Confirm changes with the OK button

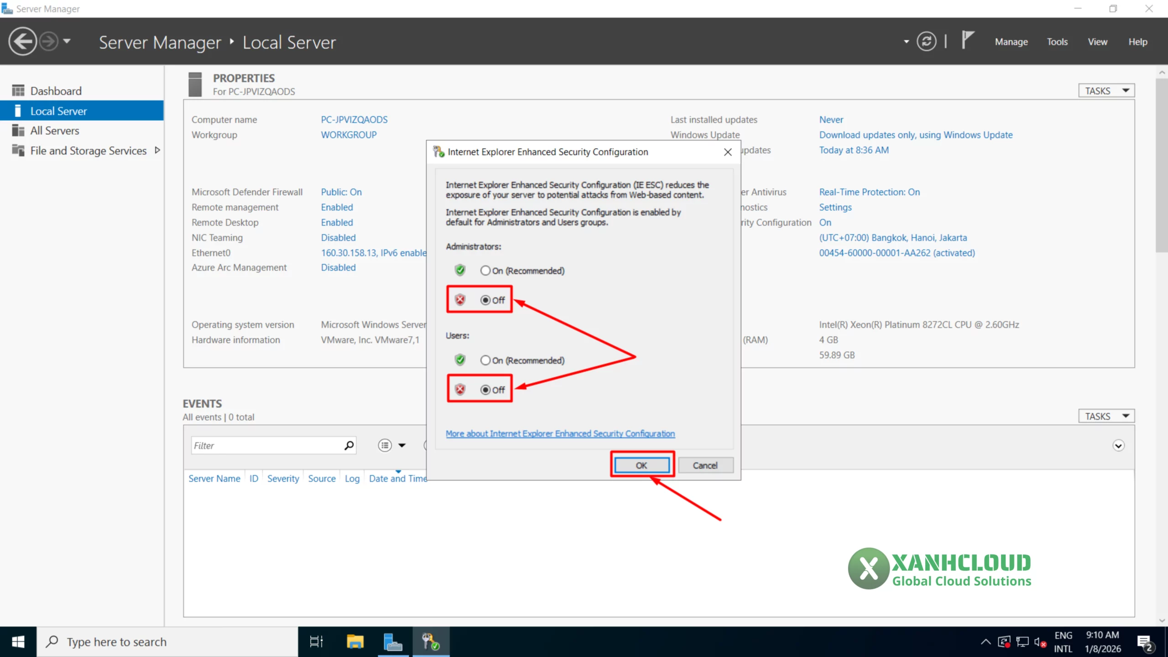tap(641, 465)
